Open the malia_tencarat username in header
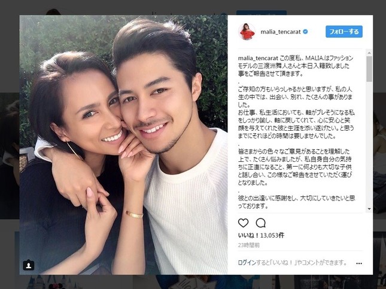This screenshot has height=289, width=386. (x=281, y=32)
